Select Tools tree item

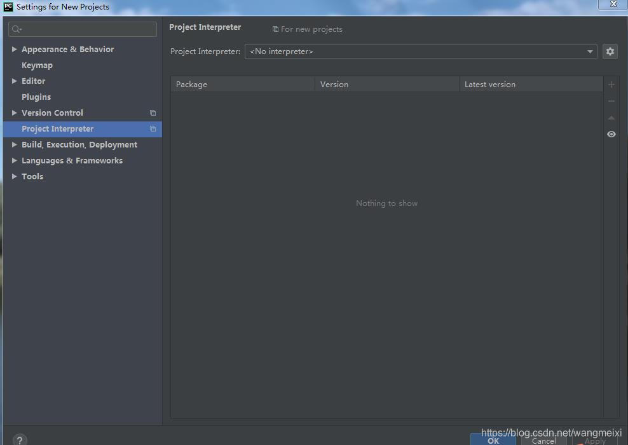[x=32, y=176]
